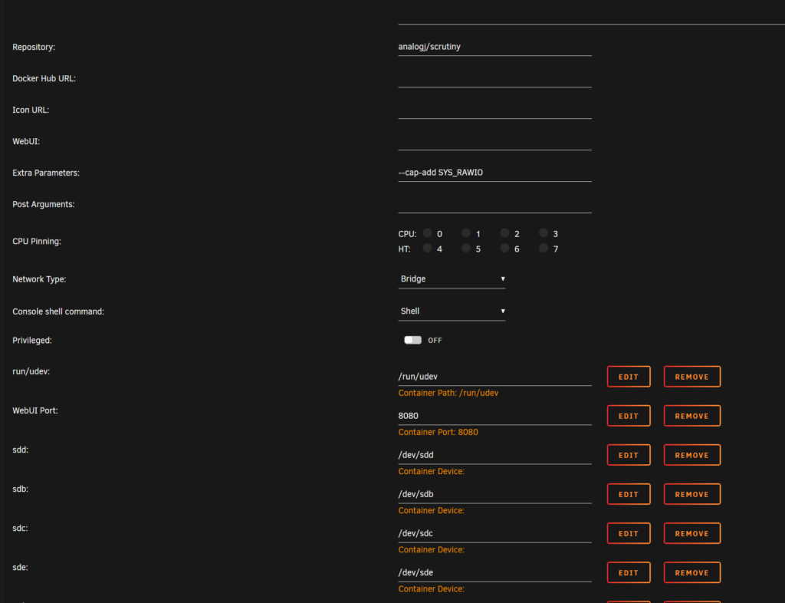Screen dimensions: 785x603
Task: Click the 'Container Port: 8080' text
Action: pos(438,432)
